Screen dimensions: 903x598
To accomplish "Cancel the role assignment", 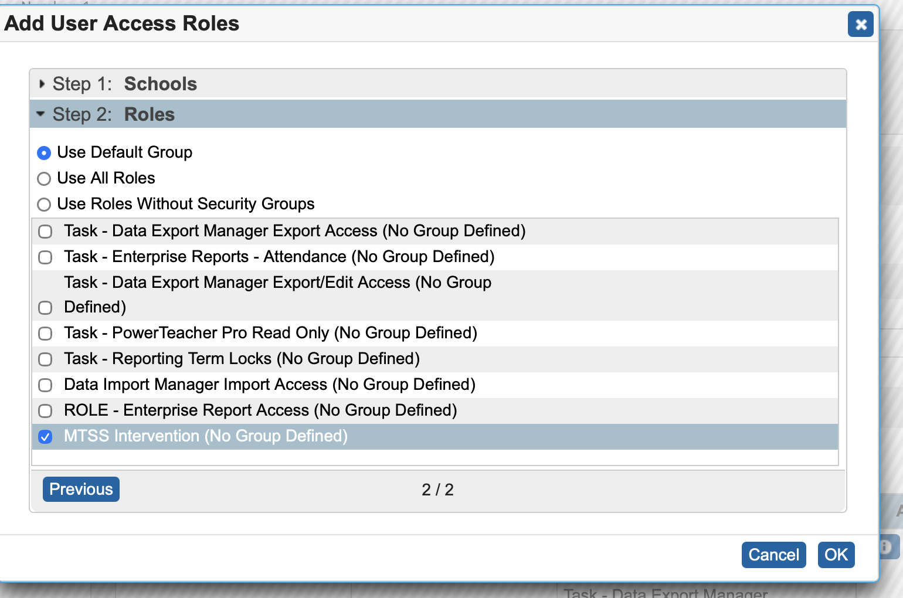I will (773, 555).
